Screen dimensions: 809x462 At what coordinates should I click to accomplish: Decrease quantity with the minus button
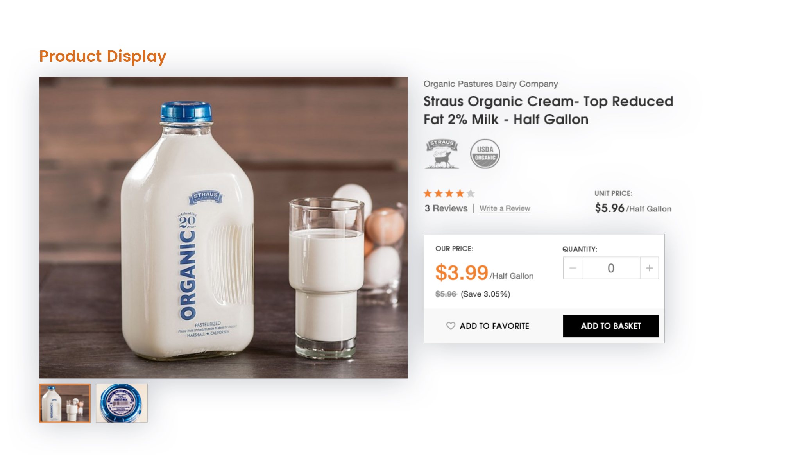pos(573,268)
